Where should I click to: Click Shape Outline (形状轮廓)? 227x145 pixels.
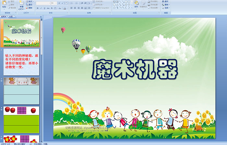click(x=153, y=5)
